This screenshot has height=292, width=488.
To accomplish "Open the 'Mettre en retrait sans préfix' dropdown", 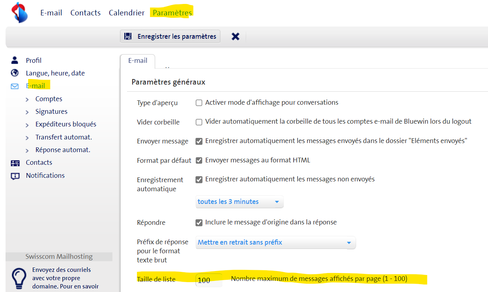I will pyautogui.click(x=275, y=243).
